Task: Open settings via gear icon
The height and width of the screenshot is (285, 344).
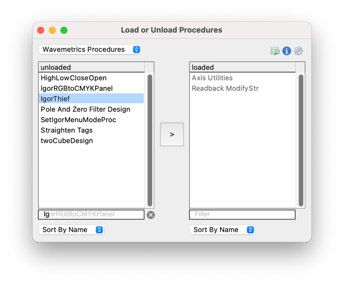Action: (298, 51)
